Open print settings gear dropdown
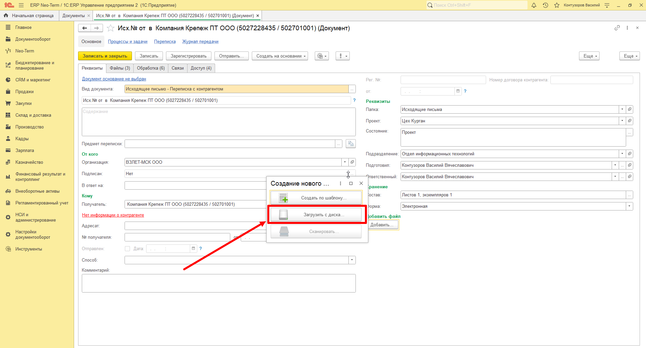 (322, 56)
